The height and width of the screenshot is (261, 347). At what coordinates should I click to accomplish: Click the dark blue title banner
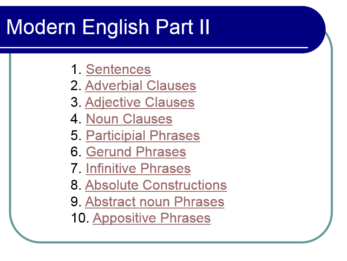pyautogui.click(x=163, y=30)
